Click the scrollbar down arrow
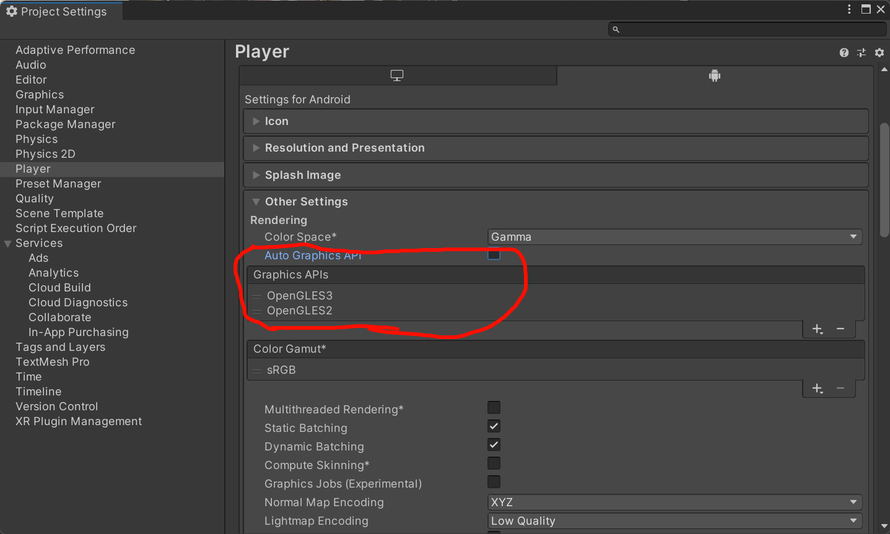Viewport: 890px width, 534px height. point(884,527)
